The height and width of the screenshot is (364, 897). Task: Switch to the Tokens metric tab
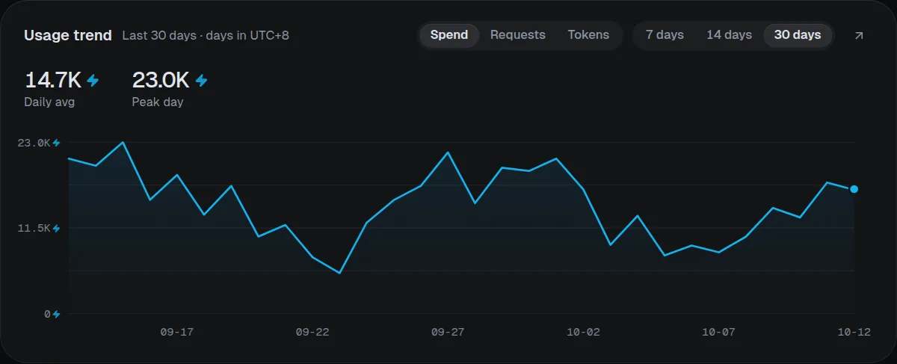(x=588, y=35)
